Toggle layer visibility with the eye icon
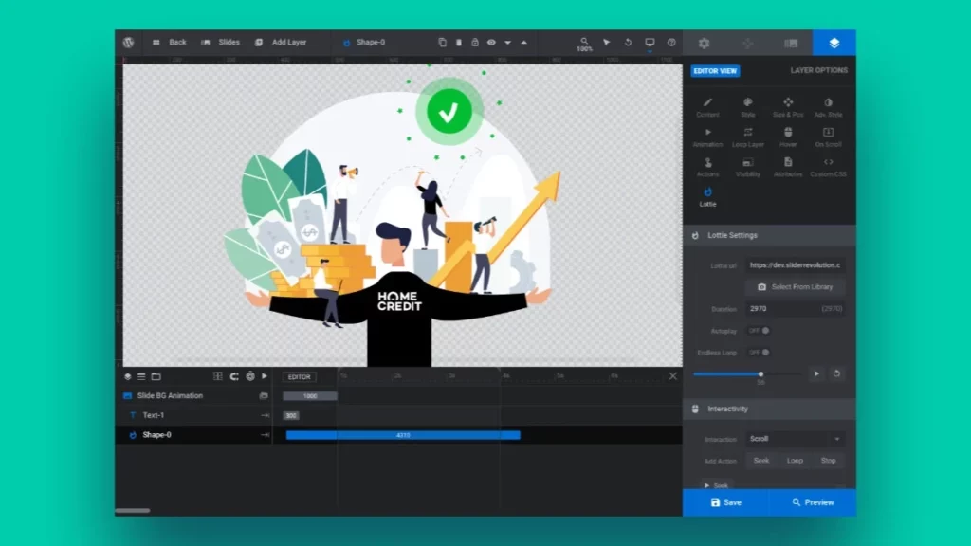 (x=491, y=42)
